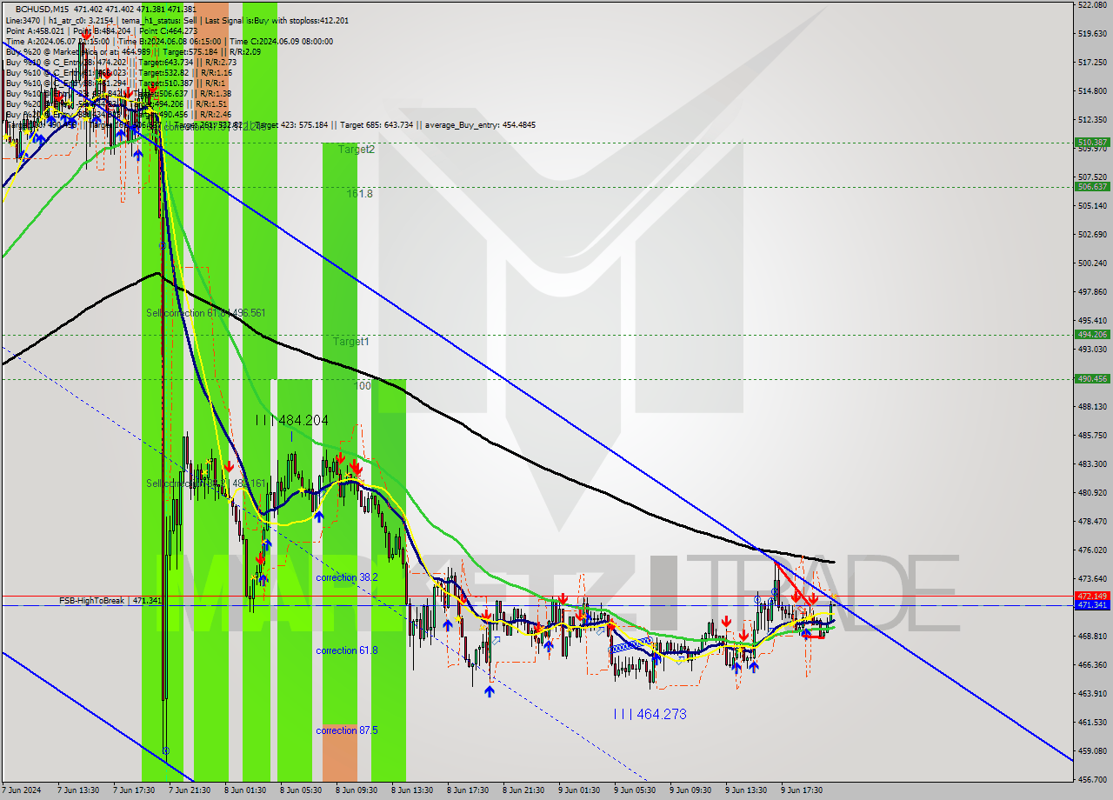Click the 476.020 price axis label
Screen dimensions: 1113x800
[1092, 550]
